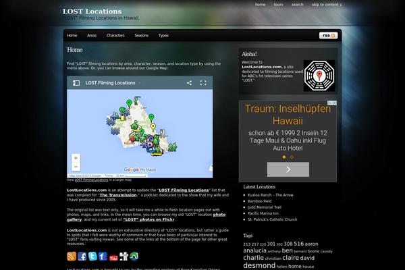Expand the LOST Filming Locations map title dropdown

[x=140, y=83]
